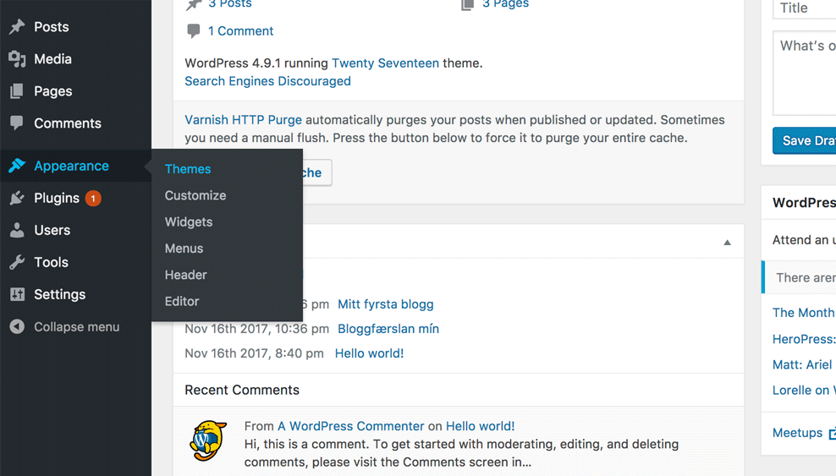Viewport: 836px width, 476px height.
Task: Click the Nov 16th 2017, 10:36 pm date
Action: [x=257, y=329]
